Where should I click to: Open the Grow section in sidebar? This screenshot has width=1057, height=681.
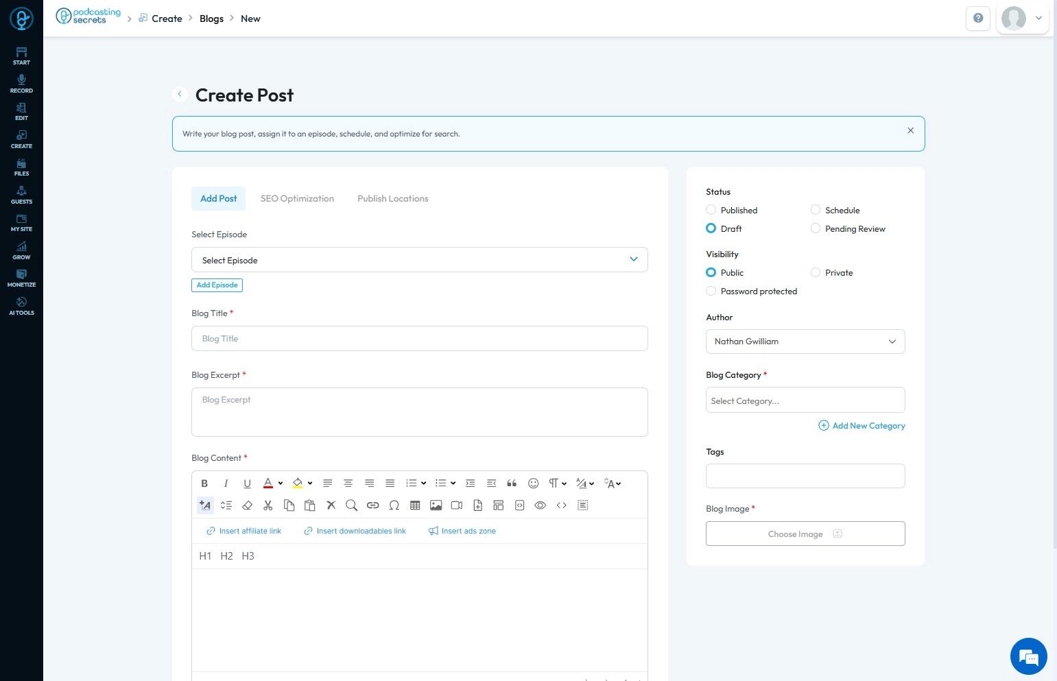pyautogui.click(x=21, y=250)
